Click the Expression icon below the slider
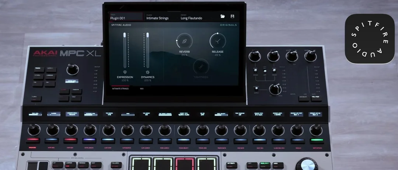The height and width of the screenshot is (170, 398). tap(125, 72)
